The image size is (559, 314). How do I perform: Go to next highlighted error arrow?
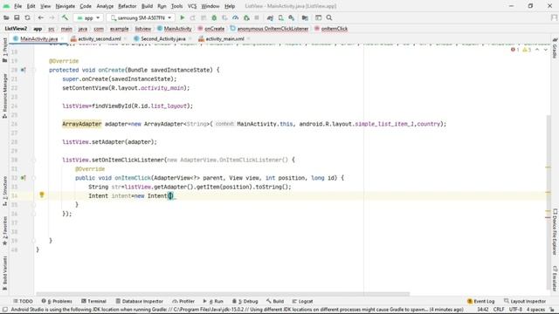(545, 50)
